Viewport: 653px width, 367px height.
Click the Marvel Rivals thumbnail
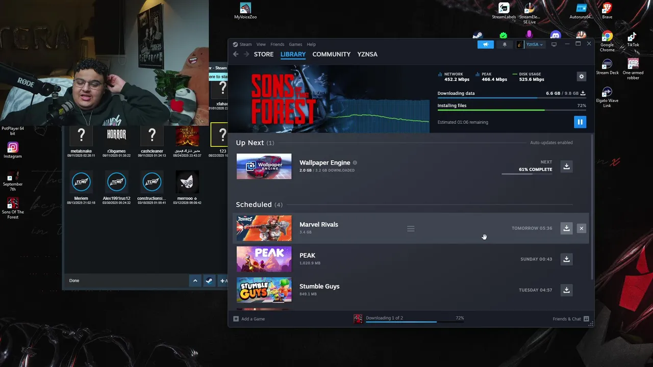(x=264, y=228)
